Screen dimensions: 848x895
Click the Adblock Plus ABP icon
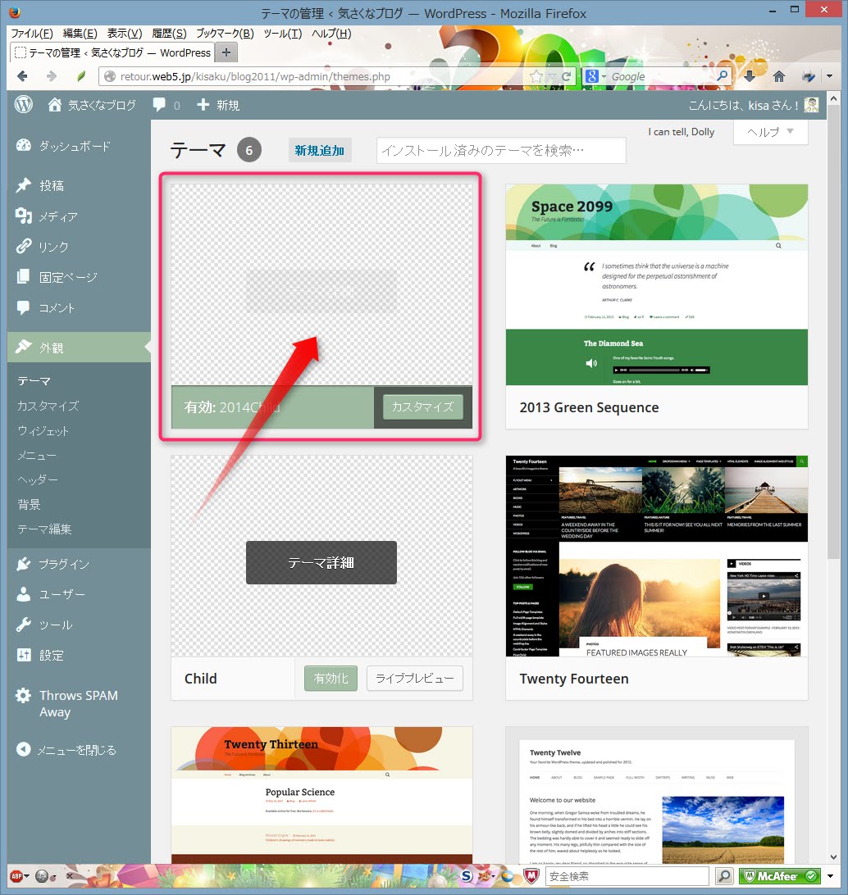[16, 875]
